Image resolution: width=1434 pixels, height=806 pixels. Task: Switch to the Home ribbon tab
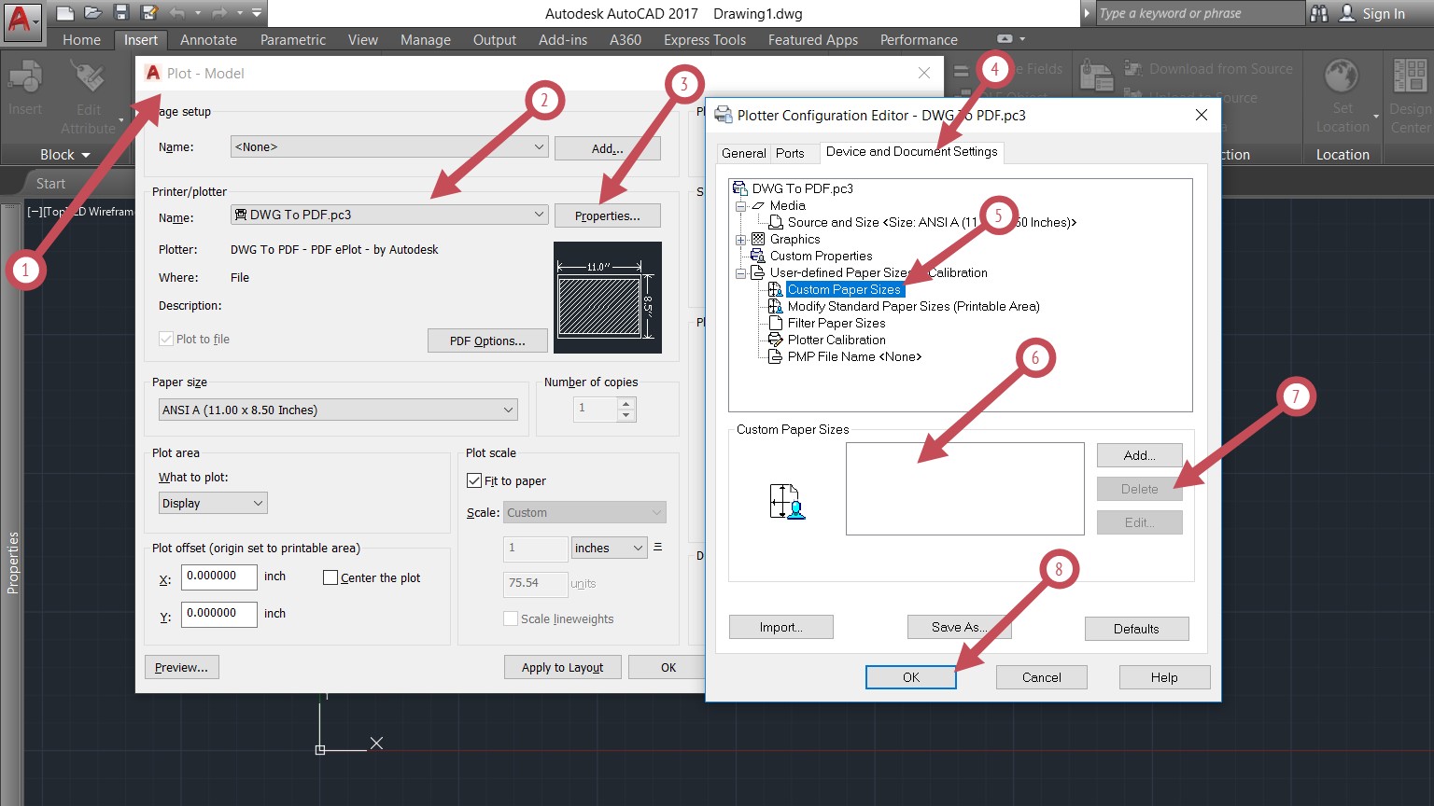pyautogui.click(x=81, y=39)
